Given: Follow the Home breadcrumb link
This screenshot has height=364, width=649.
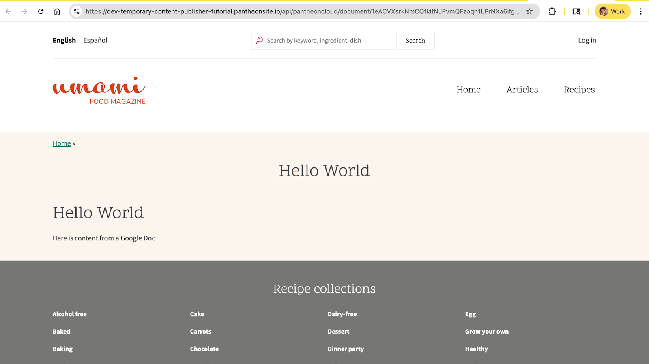Looking at the screenshot, I should pos(62,143).
